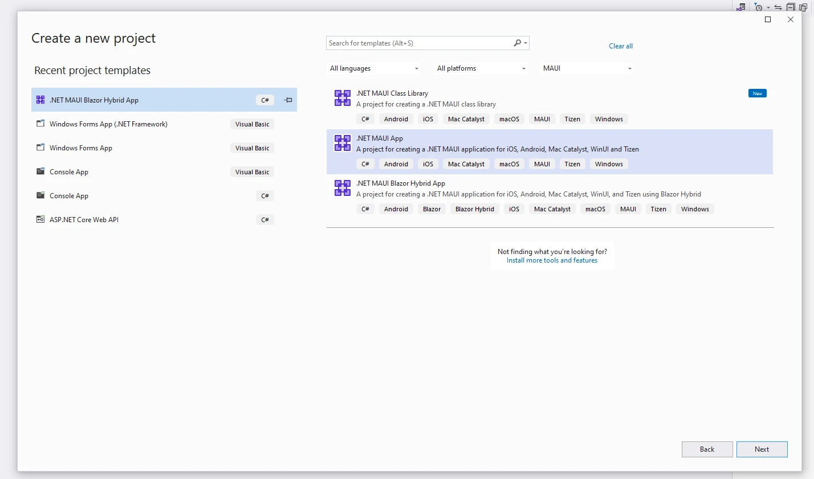Click the .NET MAUI App template icon
This screenshot has height=479, width=814.
click(343, 143)
